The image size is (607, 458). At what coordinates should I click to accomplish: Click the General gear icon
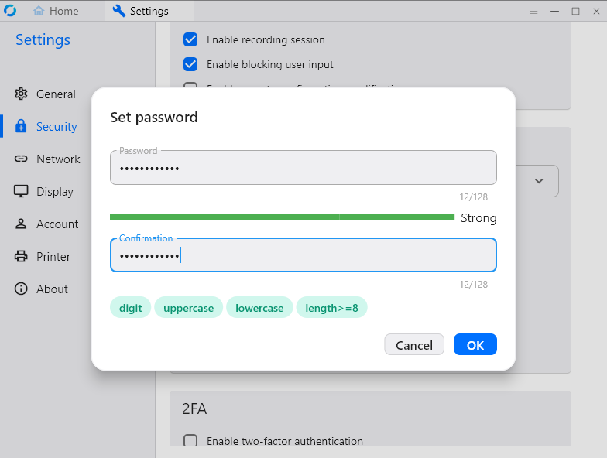pyautogui.click(x=21, y=94)
